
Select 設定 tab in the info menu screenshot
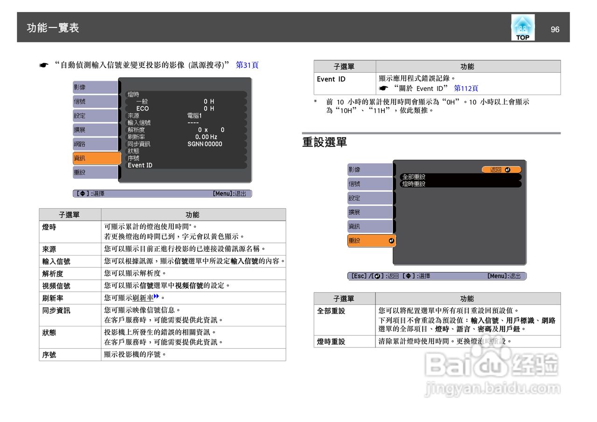click(96, 116)
